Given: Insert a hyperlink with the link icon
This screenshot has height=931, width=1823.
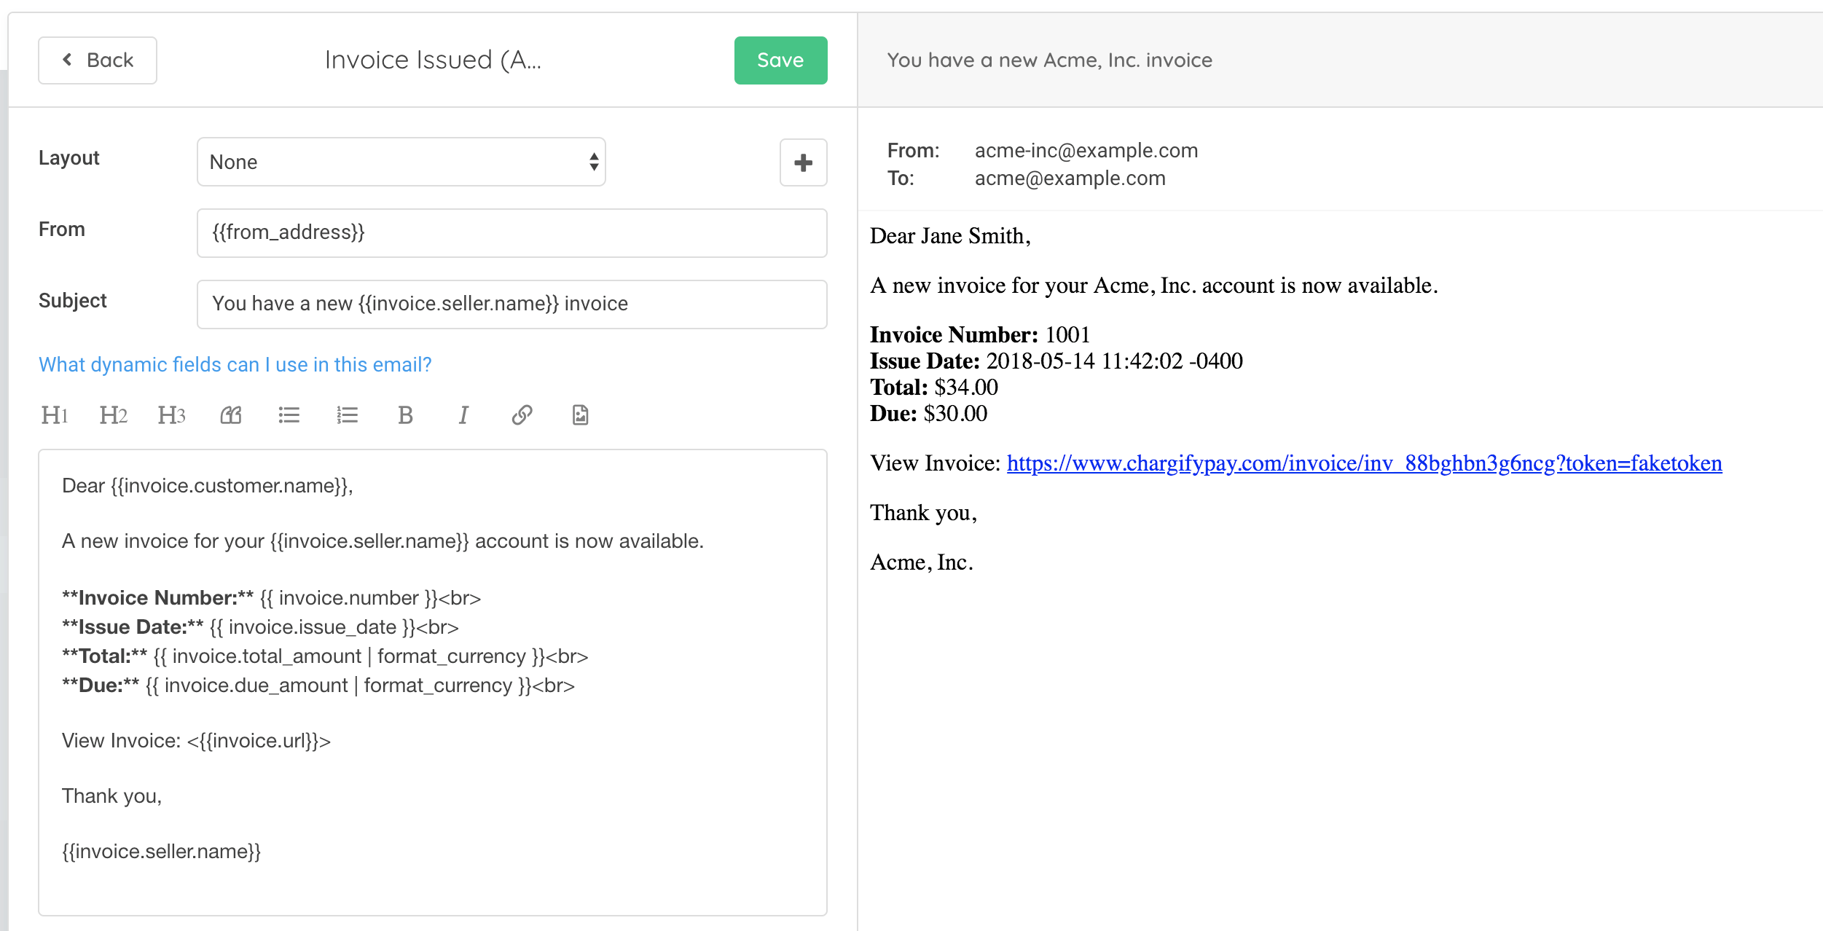Looking at the screenshot, I should (522, 415).
